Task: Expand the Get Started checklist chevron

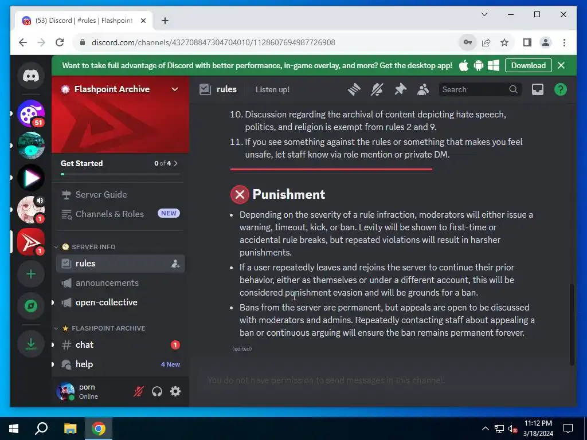Action: pos(176,163)
